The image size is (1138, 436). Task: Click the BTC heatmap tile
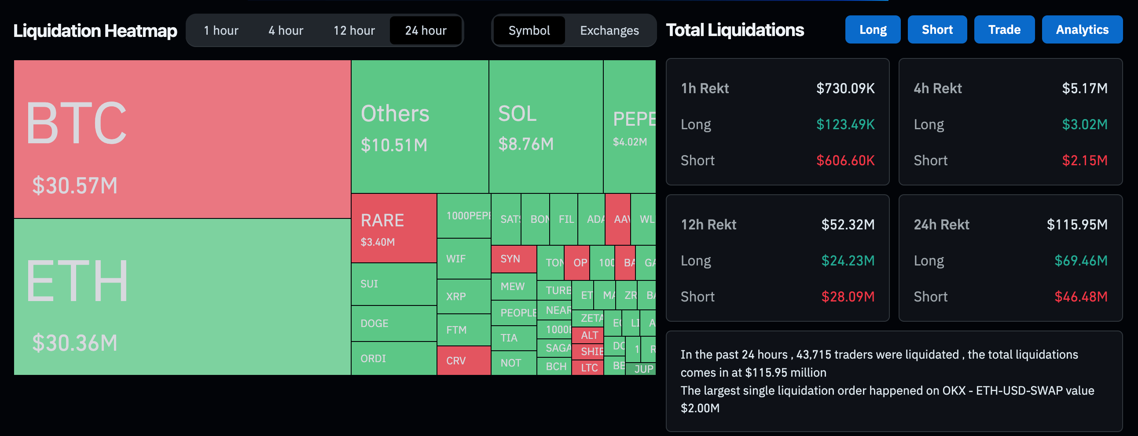182,139
